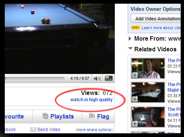
Task: Click the 'Views: 672' count text
Action: (97, 93)
